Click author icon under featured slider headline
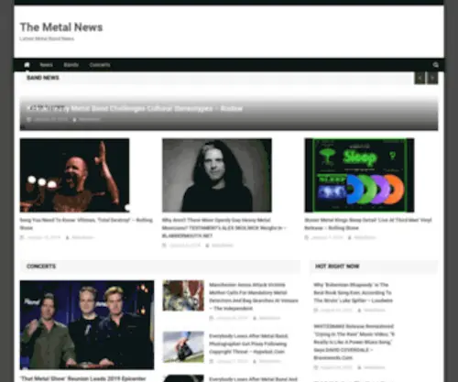Viewport: 458px width, 382px height. tap(74, 119)
